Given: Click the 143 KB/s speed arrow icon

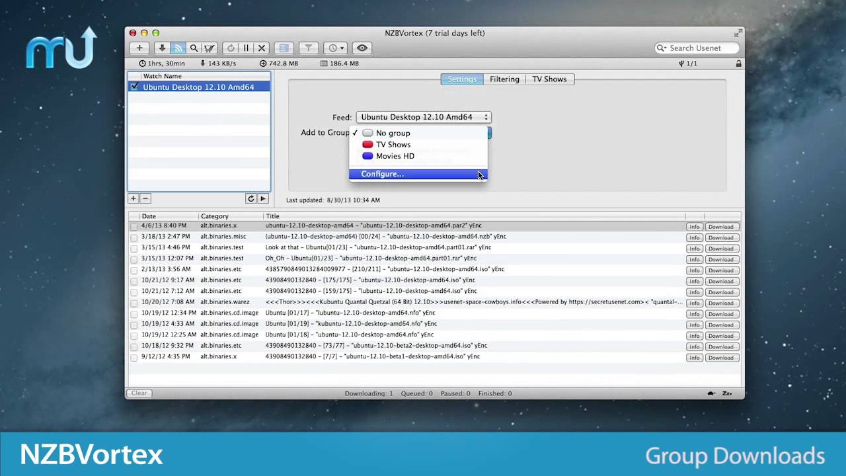Looking at the screenshot, I should (202, 63).
